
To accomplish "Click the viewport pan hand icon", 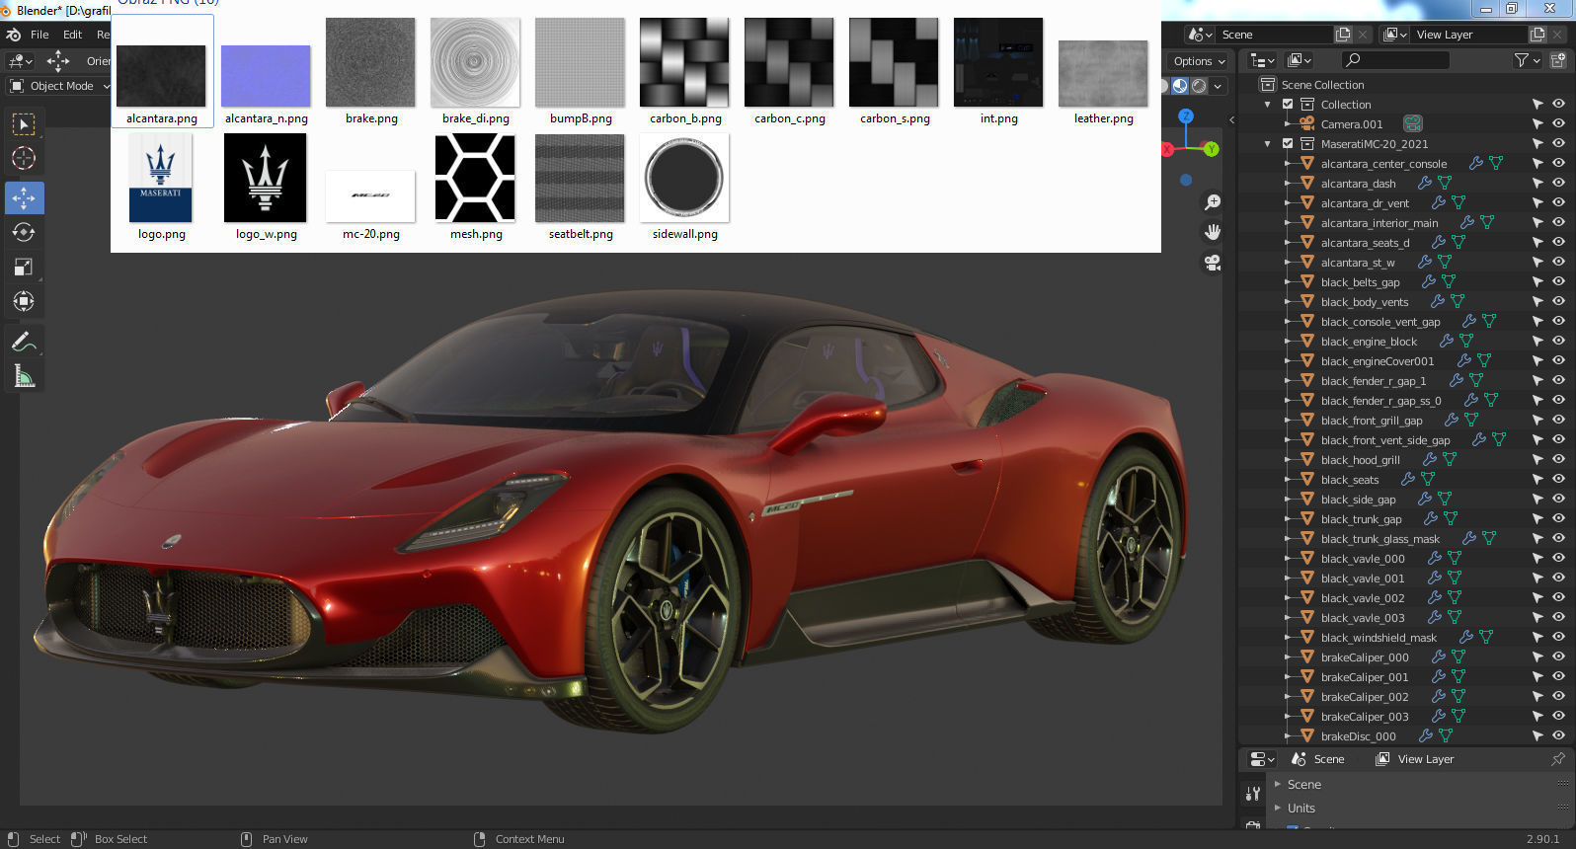I will tap(1213, 232).
